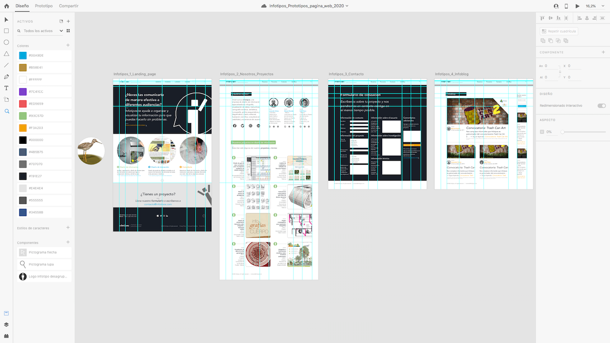Select the Pictograma lupa component
Viewport: 610px width, 343px height.
coord(44,264)
